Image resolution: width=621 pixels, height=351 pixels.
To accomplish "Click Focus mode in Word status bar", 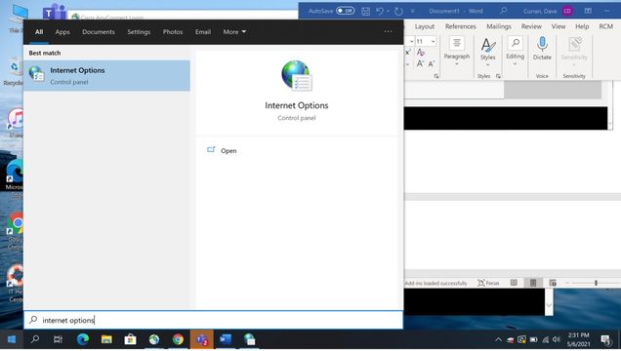I will pos(488,283).
